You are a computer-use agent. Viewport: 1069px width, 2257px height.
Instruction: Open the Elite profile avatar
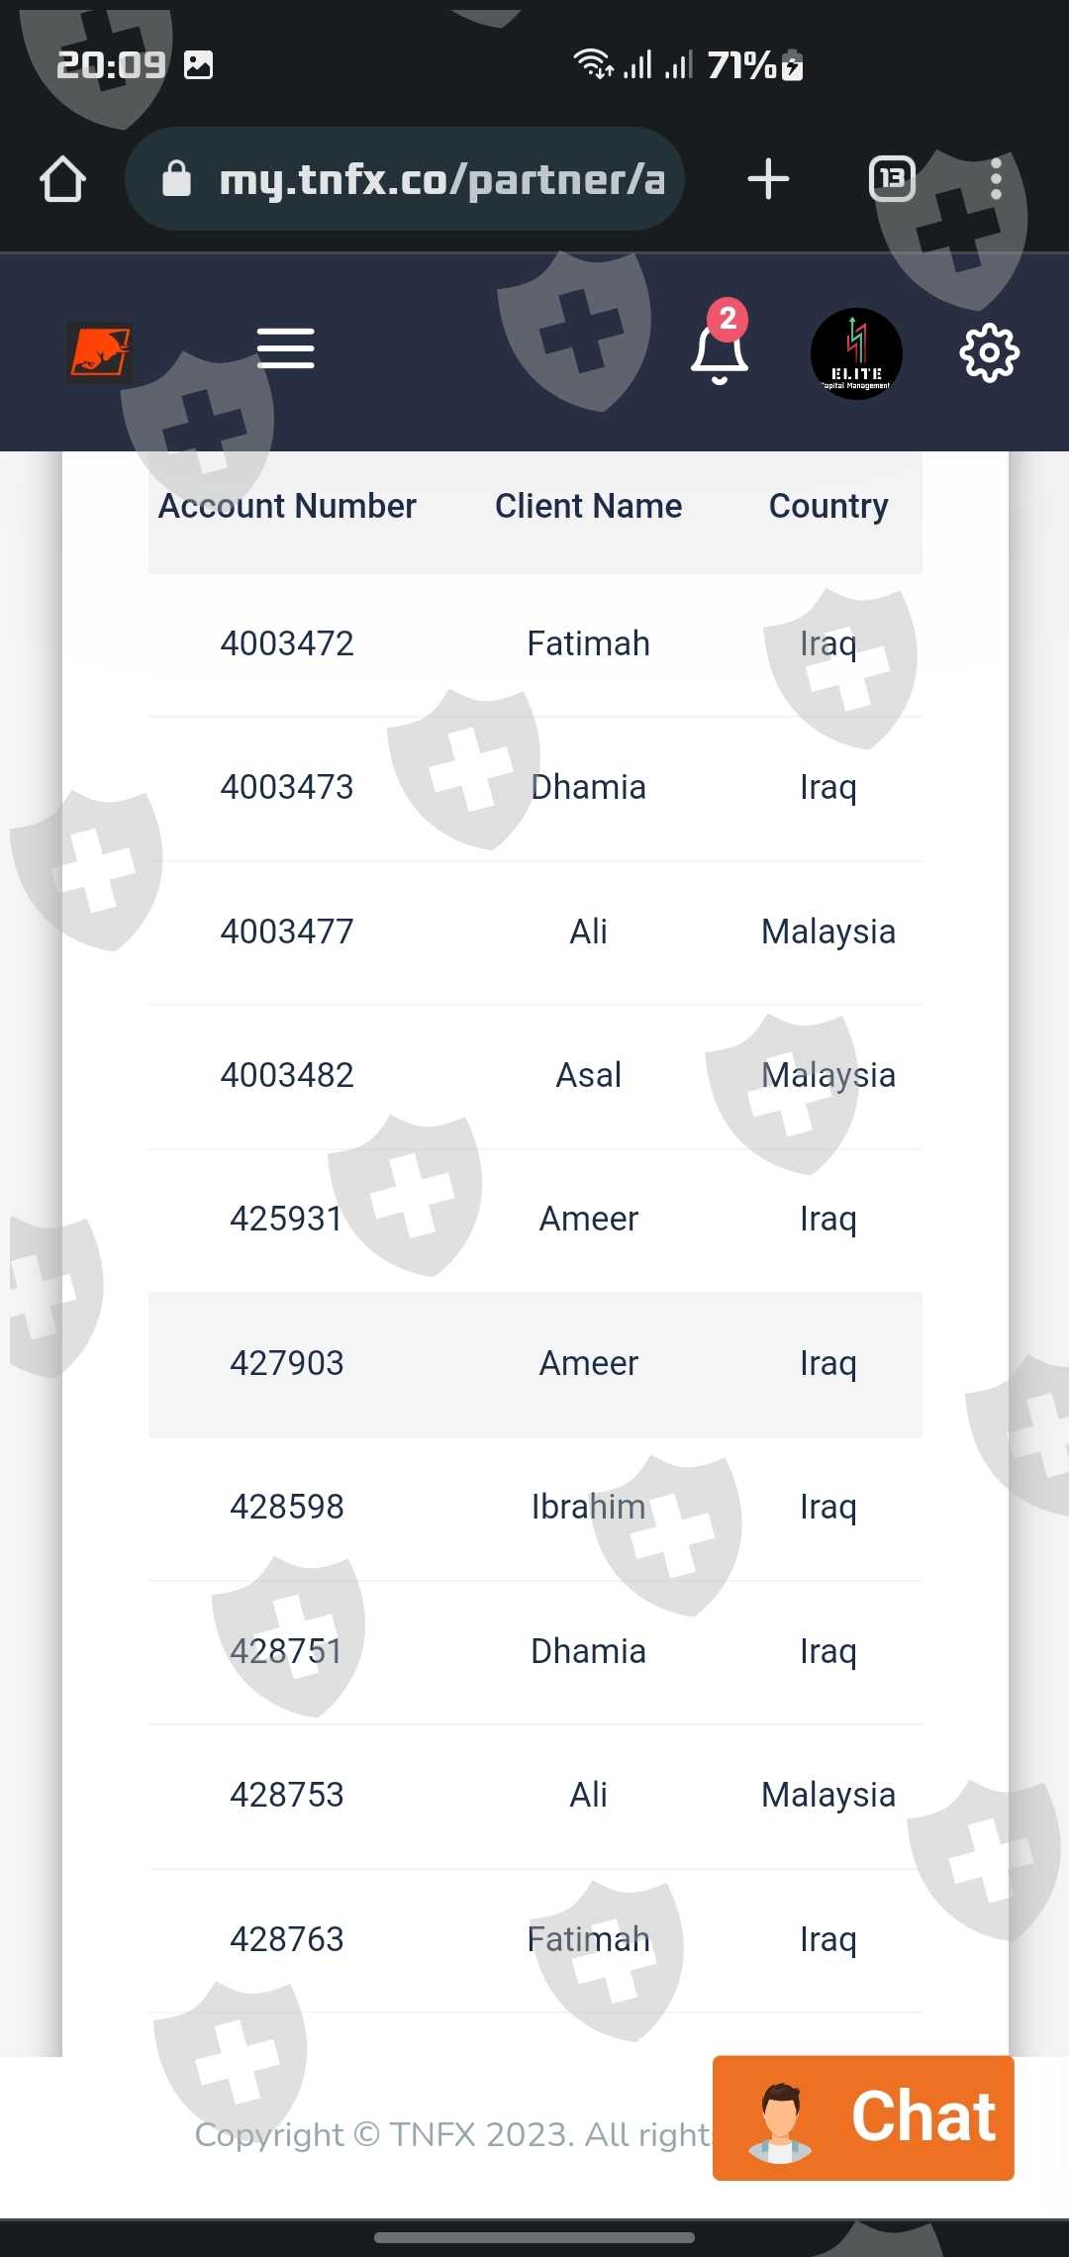click(x=856, y=353)
